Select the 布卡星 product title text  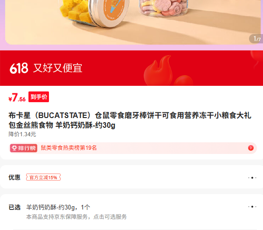point(130,120)
